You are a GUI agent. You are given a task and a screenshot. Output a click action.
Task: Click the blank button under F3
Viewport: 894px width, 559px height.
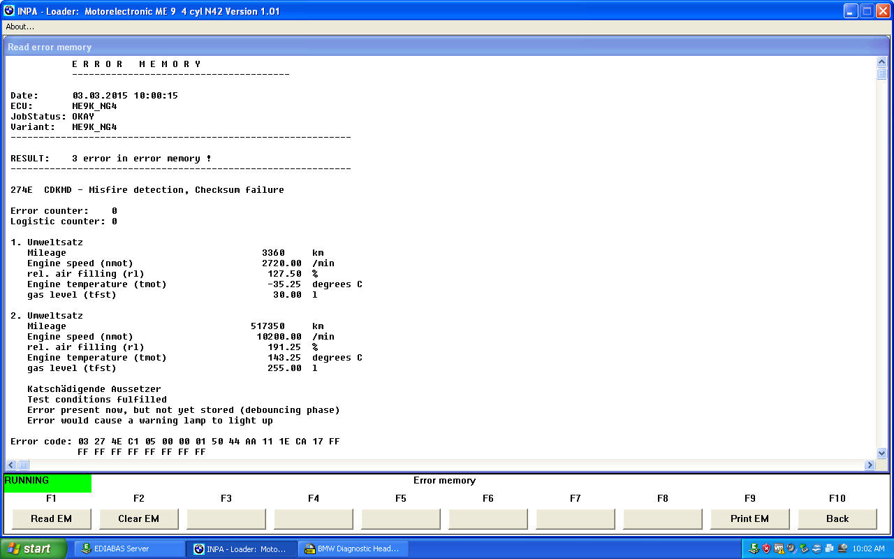(x=226, y=518)
